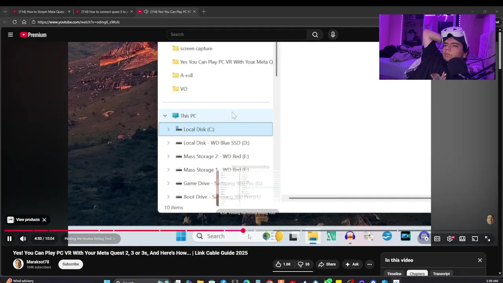
Task: View site information lock icon
Action: point(33,22)
